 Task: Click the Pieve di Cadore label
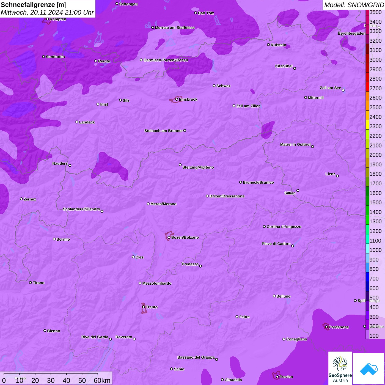coord(276,244)
